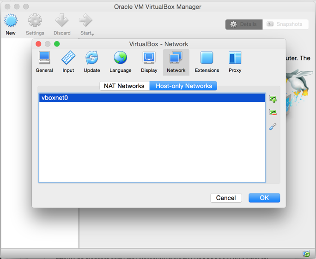Open the Display preferences pane
The image size is (316, 259).
[x=149, y=62]
